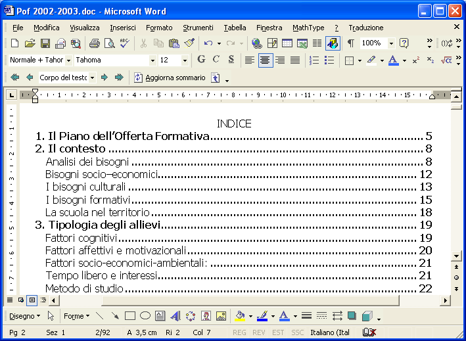
Task: Insert a table with the grid icon
Action: [287, 43]
